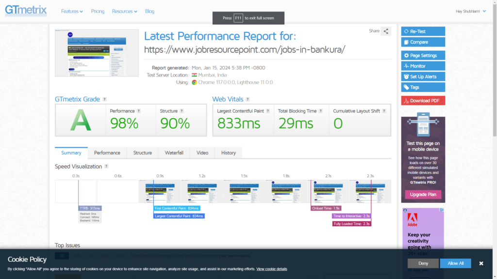Click the tested URL jobresourcepoint.com/jobs-in-bankura
This screenshot has height=279, width=497.
pyautogui.click(x=245, y=50)
